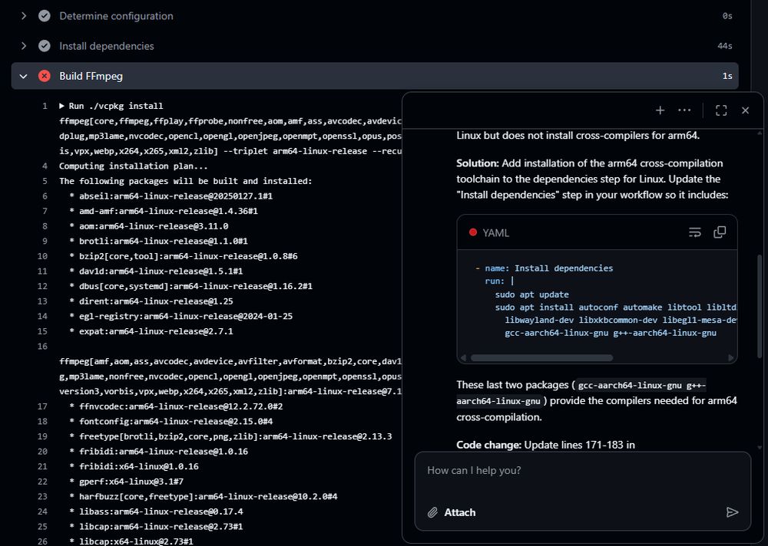Click log line number 16

[42, 347]
